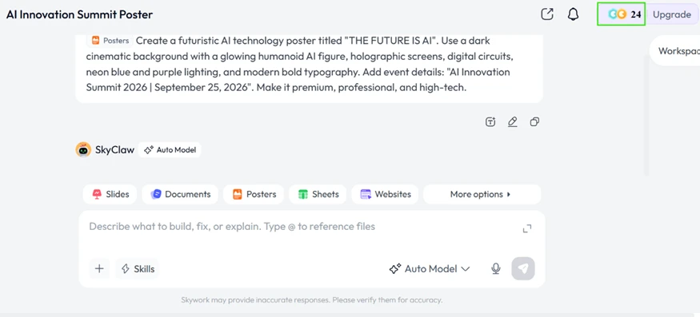Send the message with paper plane button

tap(523, 268)
